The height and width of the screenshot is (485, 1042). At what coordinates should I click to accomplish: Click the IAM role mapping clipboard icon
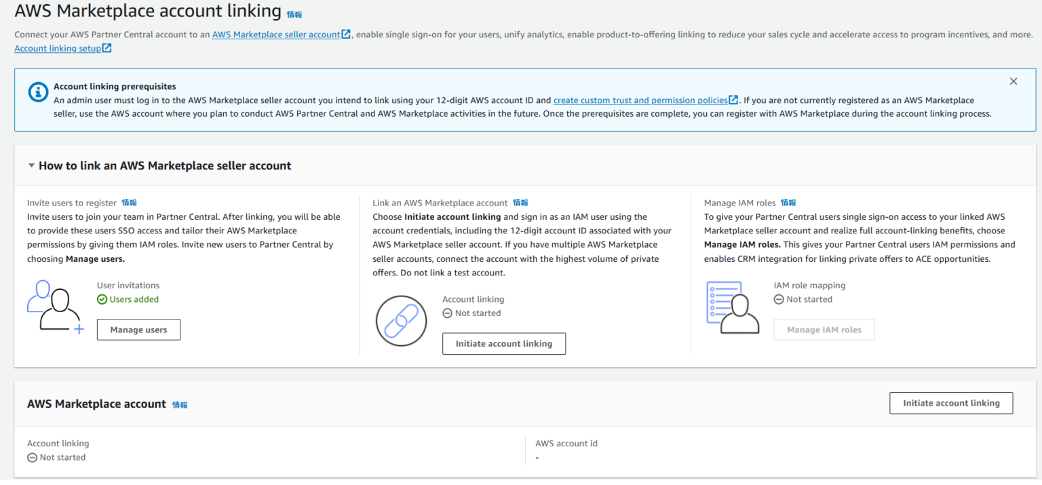click(x=733, y=307)
